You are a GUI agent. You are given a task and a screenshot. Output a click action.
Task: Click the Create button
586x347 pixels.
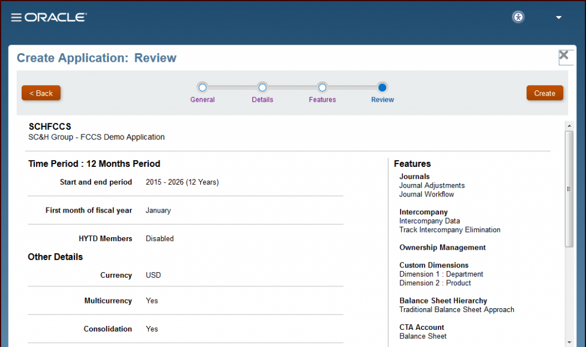tap(545, 93)
